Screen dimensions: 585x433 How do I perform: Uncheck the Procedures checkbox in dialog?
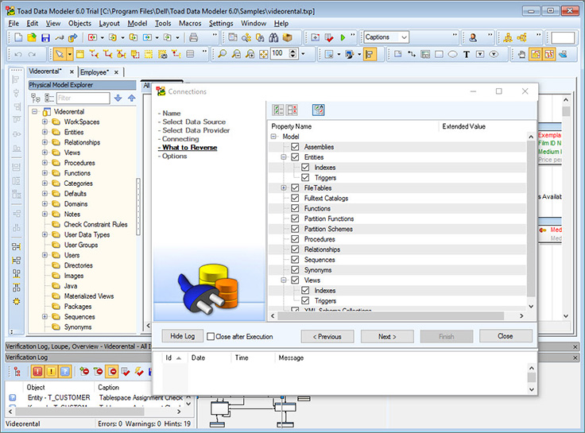click(x=295, y=238)
